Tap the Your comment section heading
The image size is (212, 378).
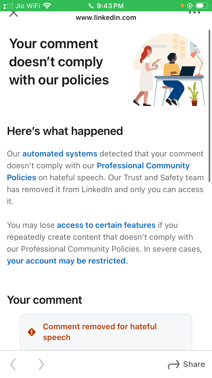pos(45,300)
